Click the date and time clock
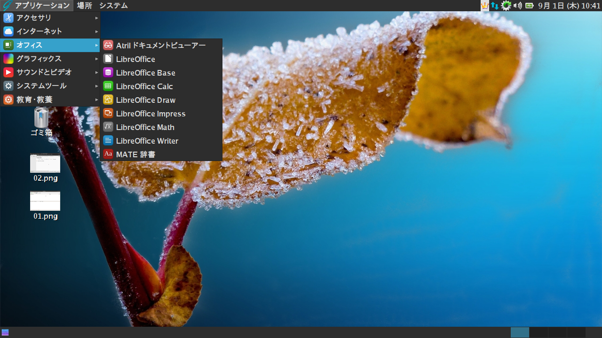602x338 pixels. pyautogui.click(x=569, y=6)
